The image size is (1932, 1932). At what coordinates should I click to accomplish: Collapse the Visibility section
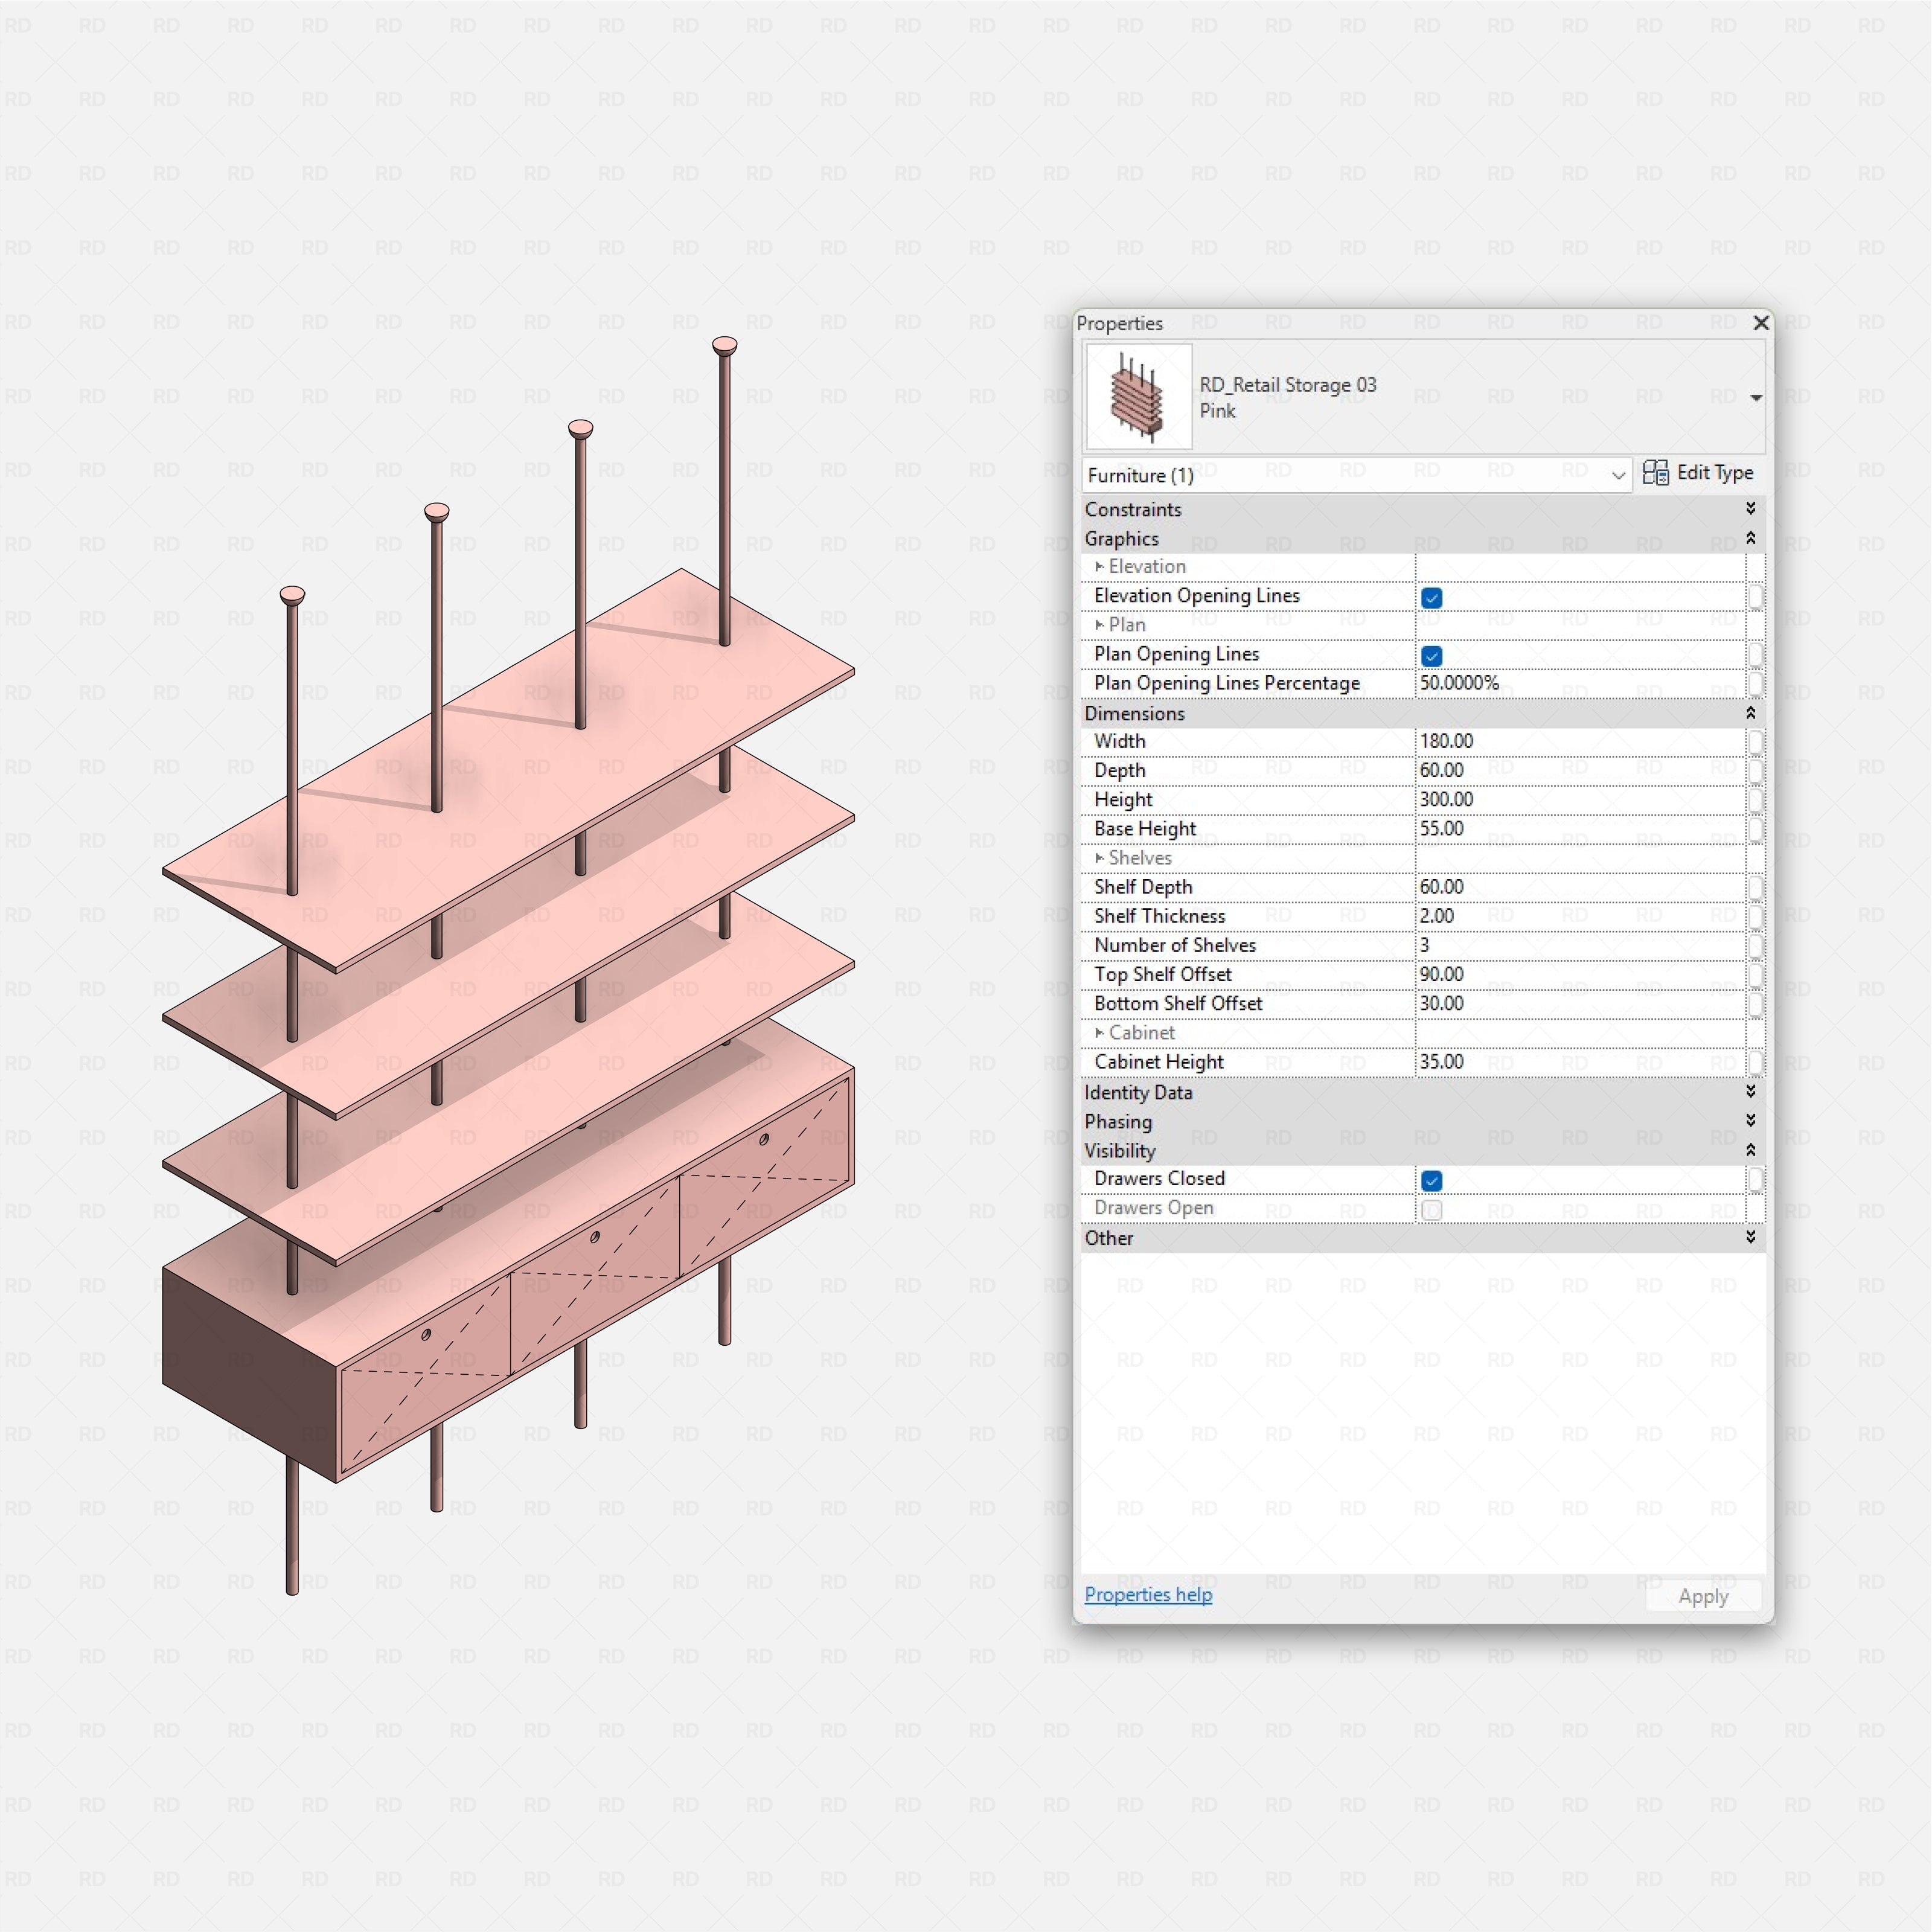coord(1750,1150)
